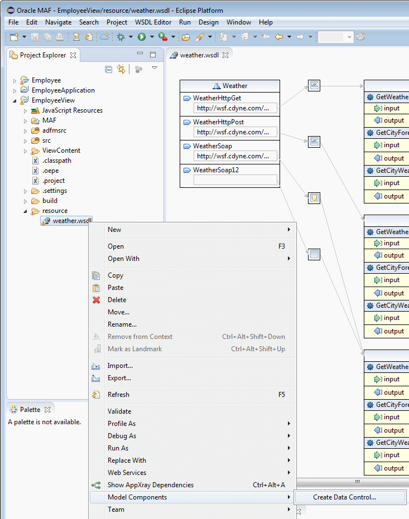
Task: Open the Window menu
Action: (239, 22)
